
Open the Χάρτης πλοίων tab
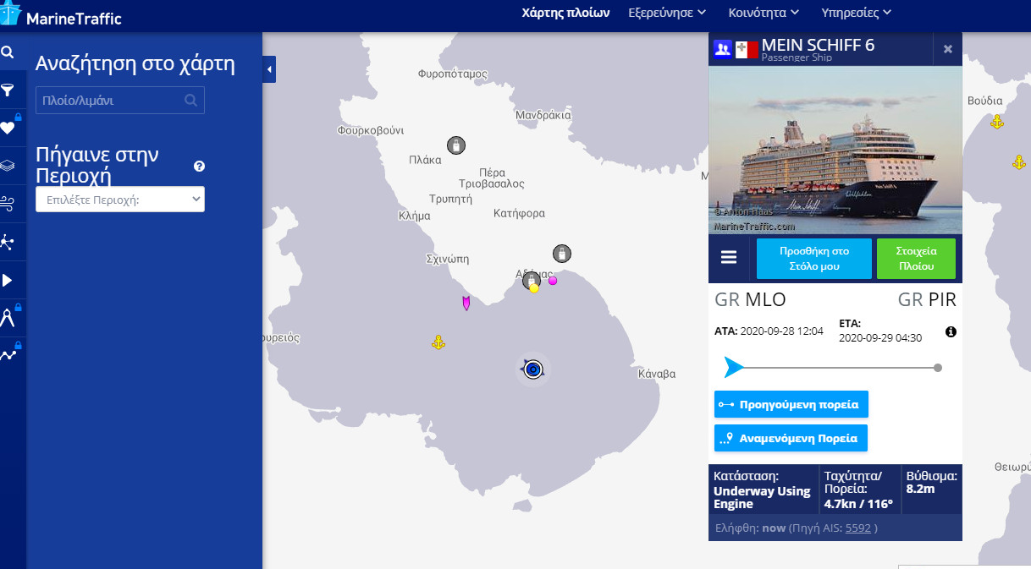point(566,13)
